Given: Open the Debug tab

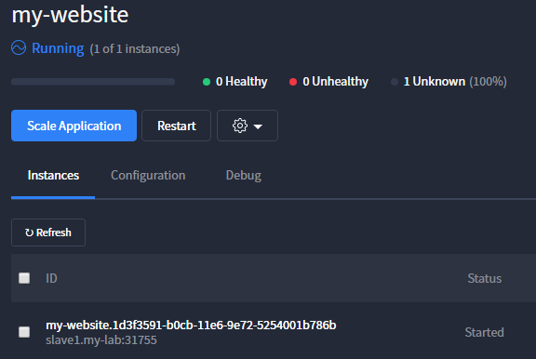Looking at the screenshot, I should [x=244, y=175].
